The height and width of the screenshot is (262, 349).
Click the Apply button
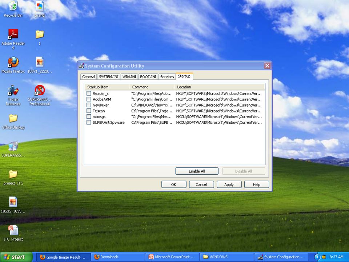229,184
